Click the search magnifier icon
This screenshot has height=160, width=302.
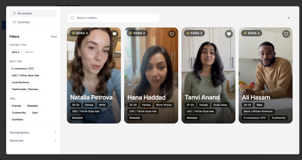point(72,18)
